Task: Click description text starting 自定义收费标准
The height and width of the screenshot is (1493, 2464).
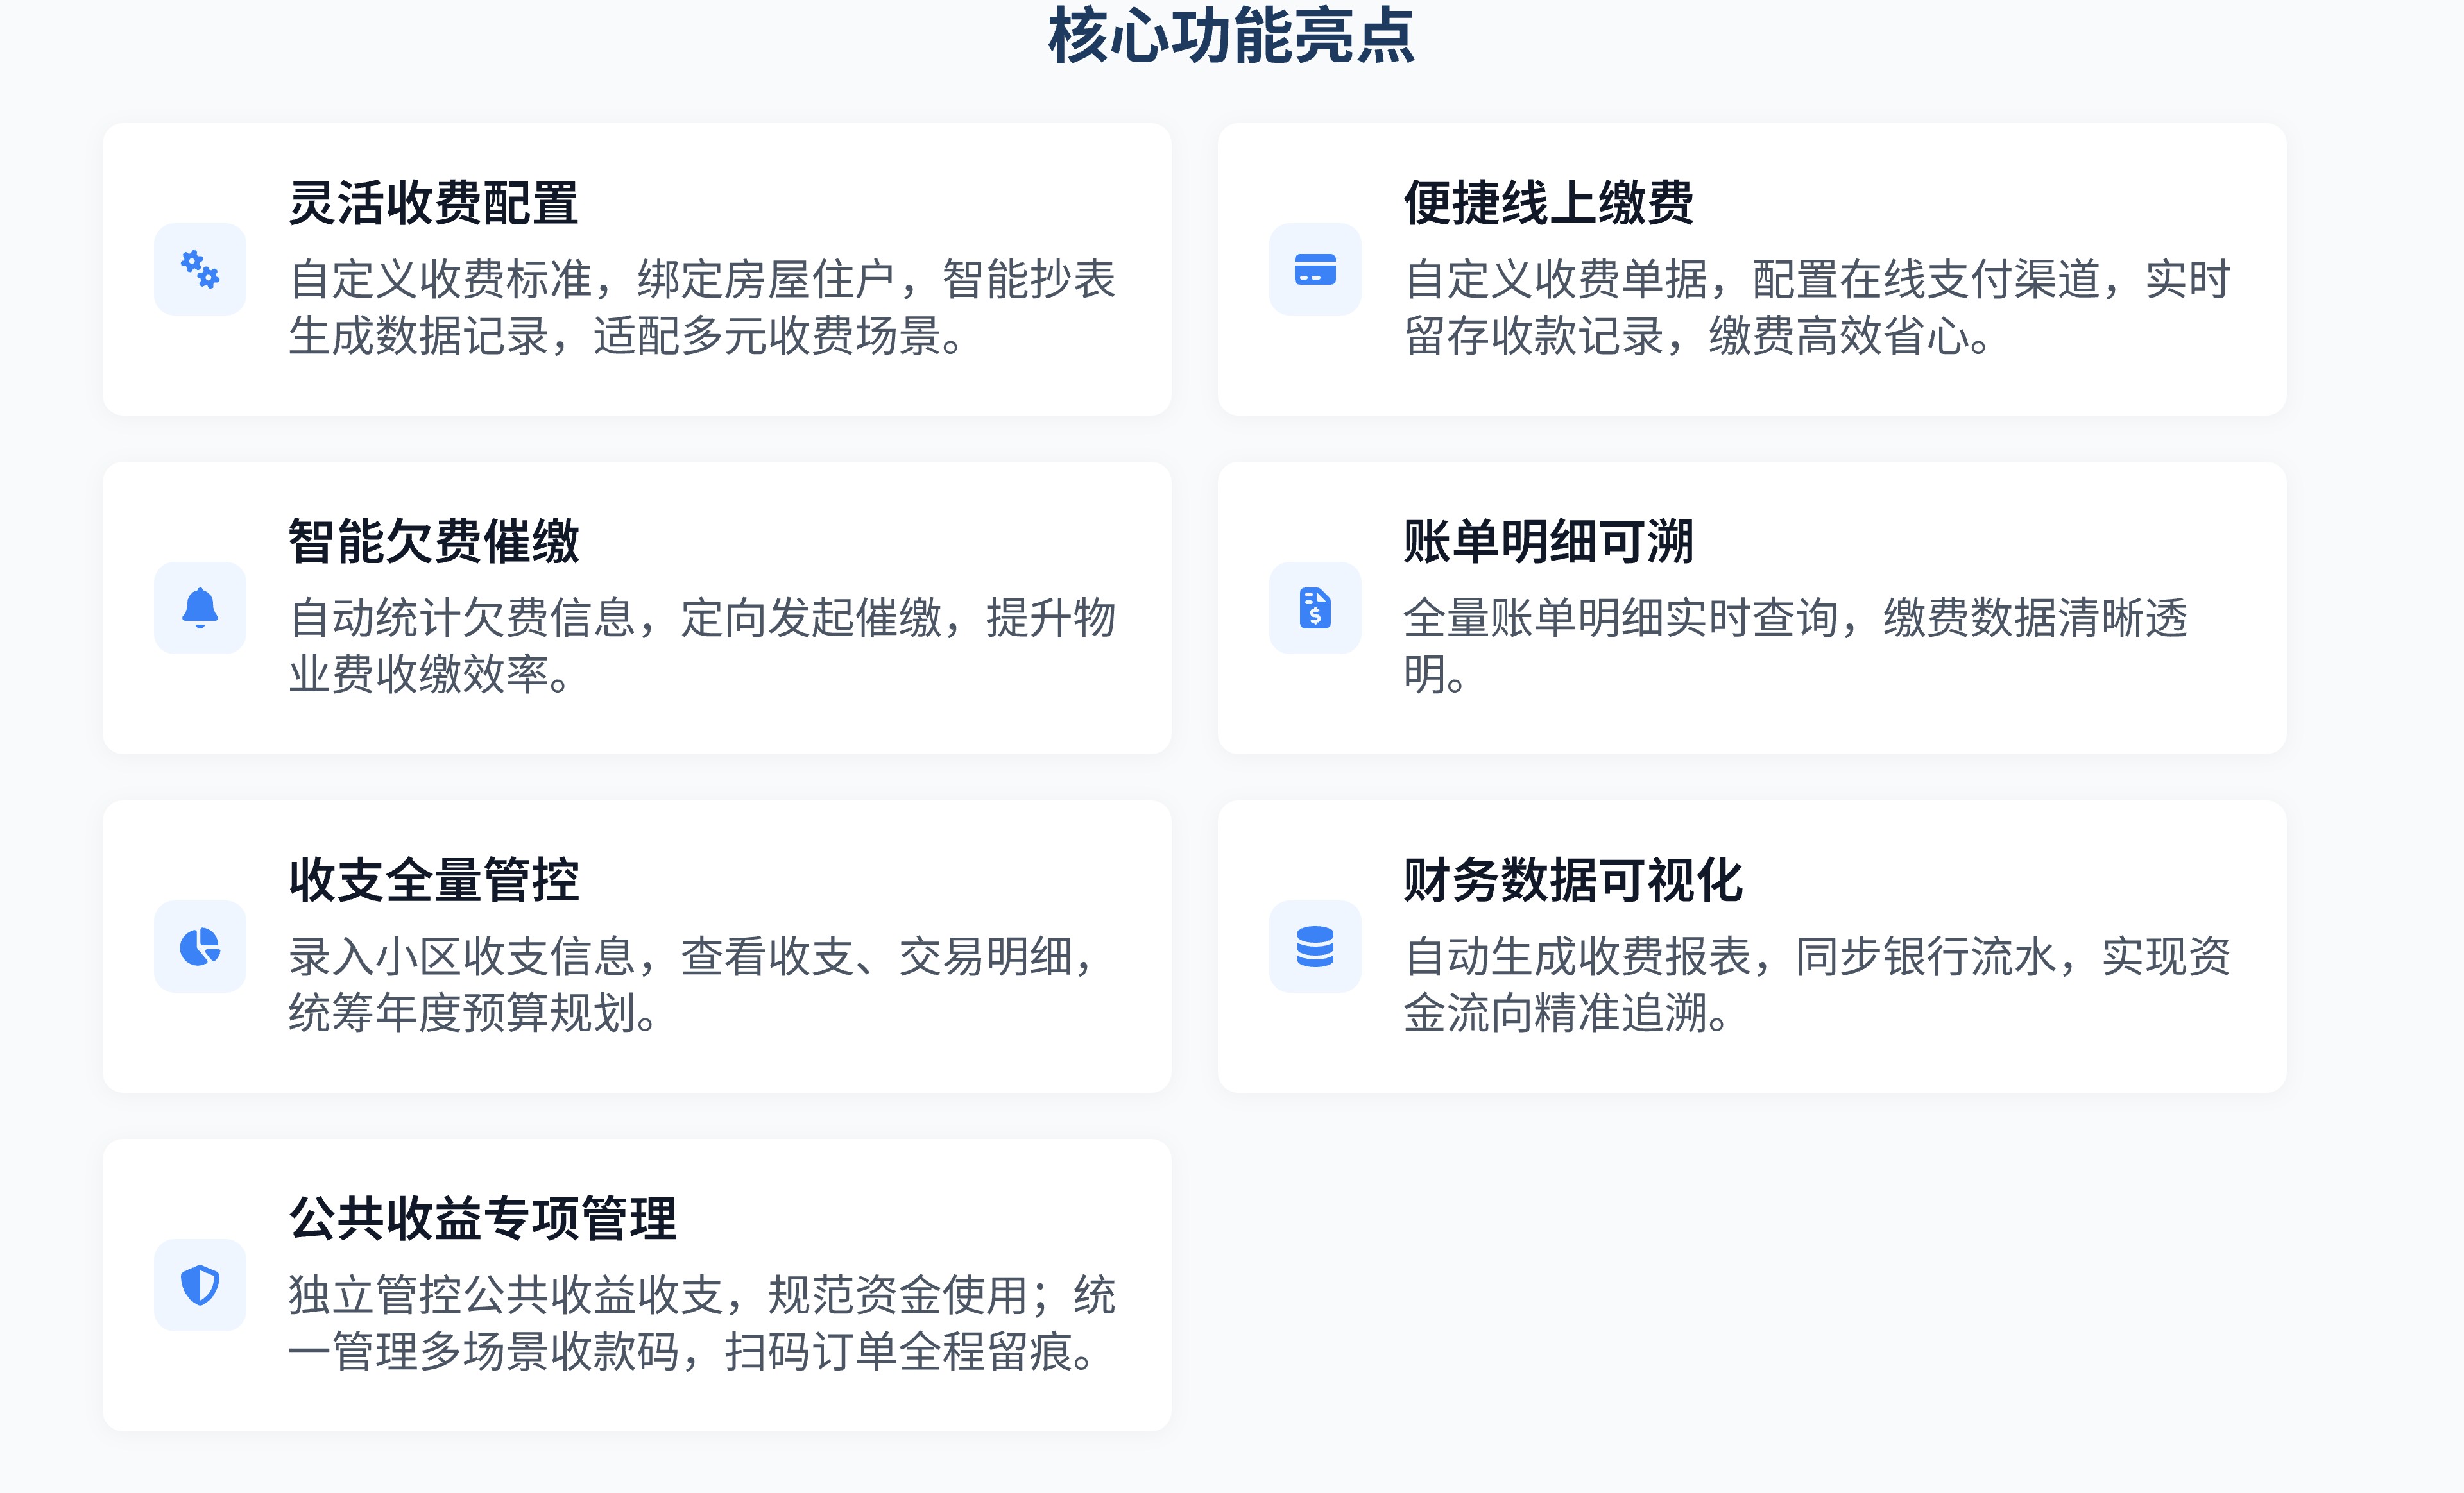Action: (702, 308)
